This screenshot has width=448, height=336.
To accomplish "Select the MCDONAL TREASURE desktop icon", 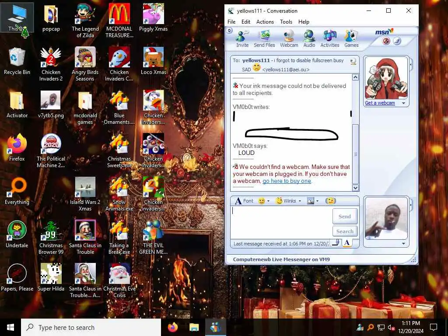I will [119, 21].
